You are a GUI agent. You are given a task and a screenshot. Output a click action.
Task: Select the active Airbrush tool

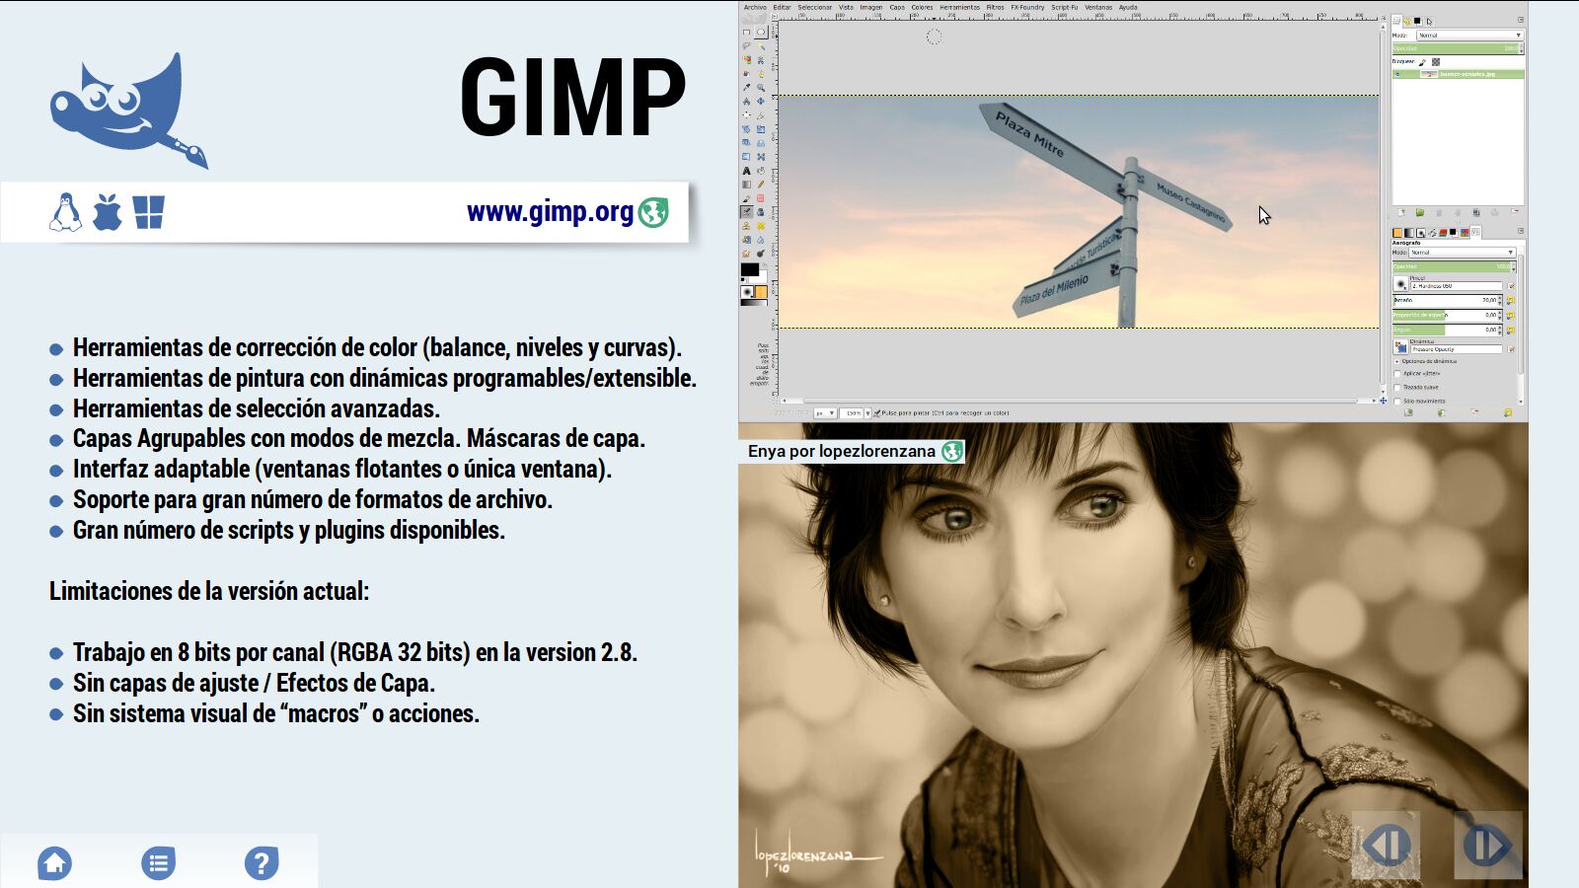point(746,212)
